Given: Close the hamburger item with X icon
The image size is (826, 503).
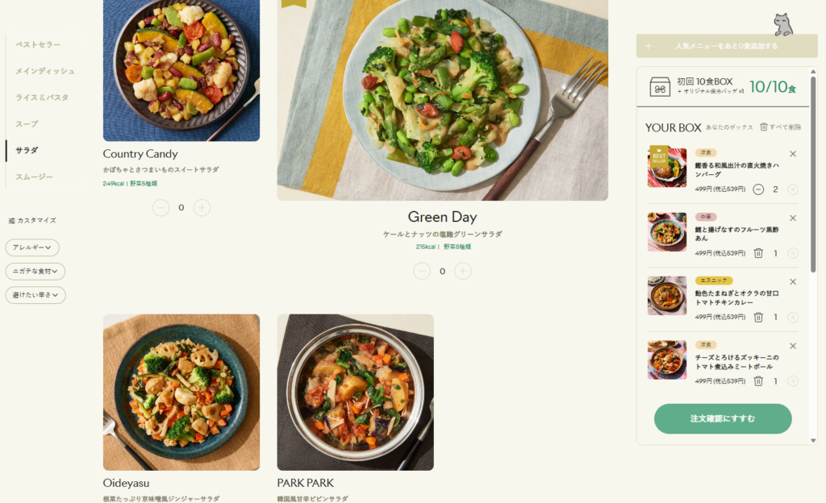Looking at the screenshot, I should tap(793, 154).
